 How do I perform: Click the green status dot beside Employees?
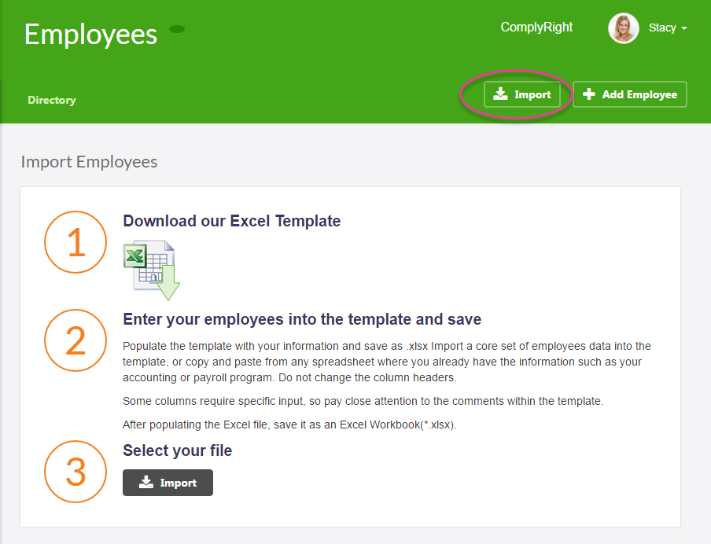[177, 29]
